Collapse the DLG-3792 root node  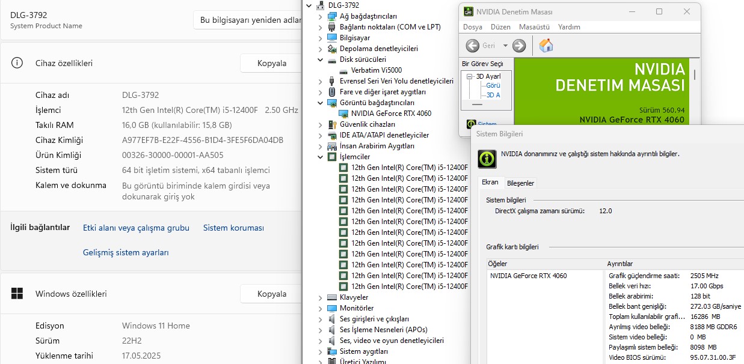click(309, 5)
